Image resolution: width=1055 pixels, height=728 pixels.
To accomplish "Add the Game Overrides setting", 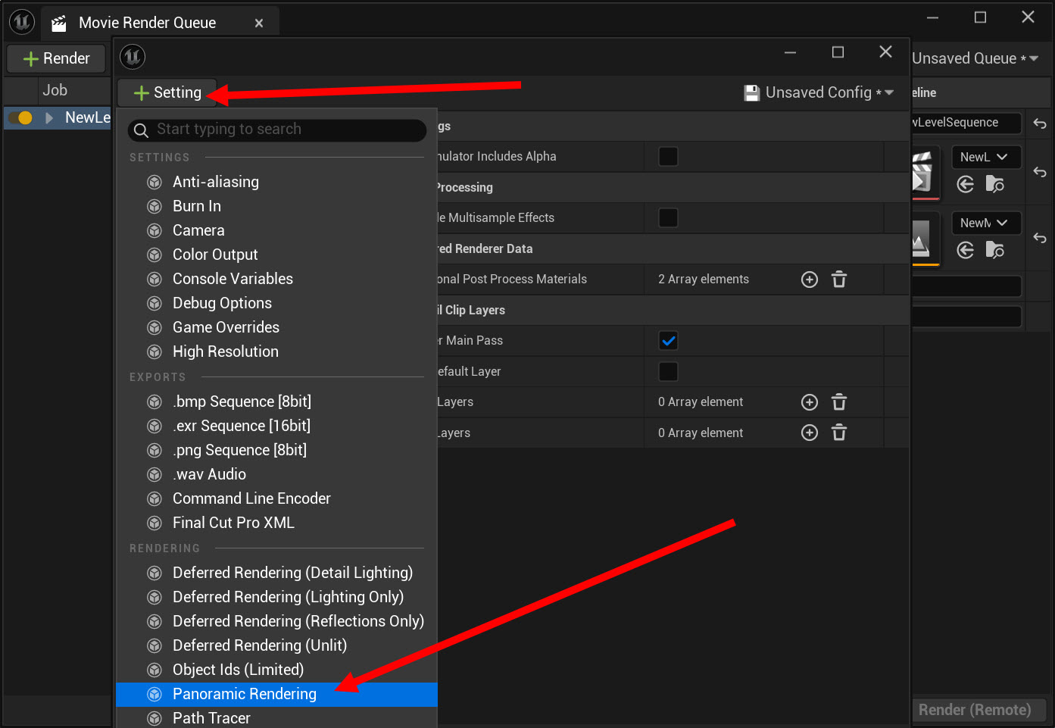I will click(276, 327).
